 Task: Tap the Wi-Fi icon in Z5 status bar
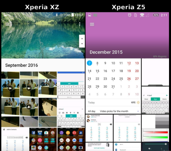tap(142, 15)
